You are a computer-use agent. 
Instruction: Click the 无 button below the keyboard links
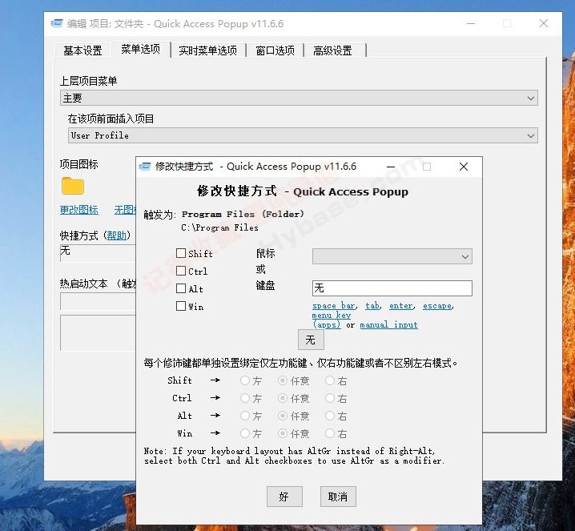pyautogui.click(x=311, y=340)
